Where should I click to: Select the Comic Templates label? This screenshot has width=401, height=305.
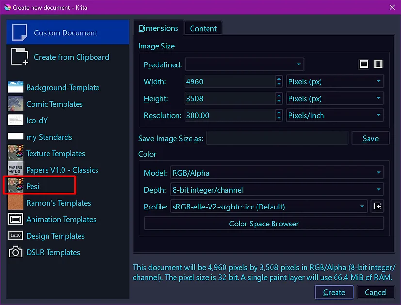pyautogui.click(x=54, y=104)
